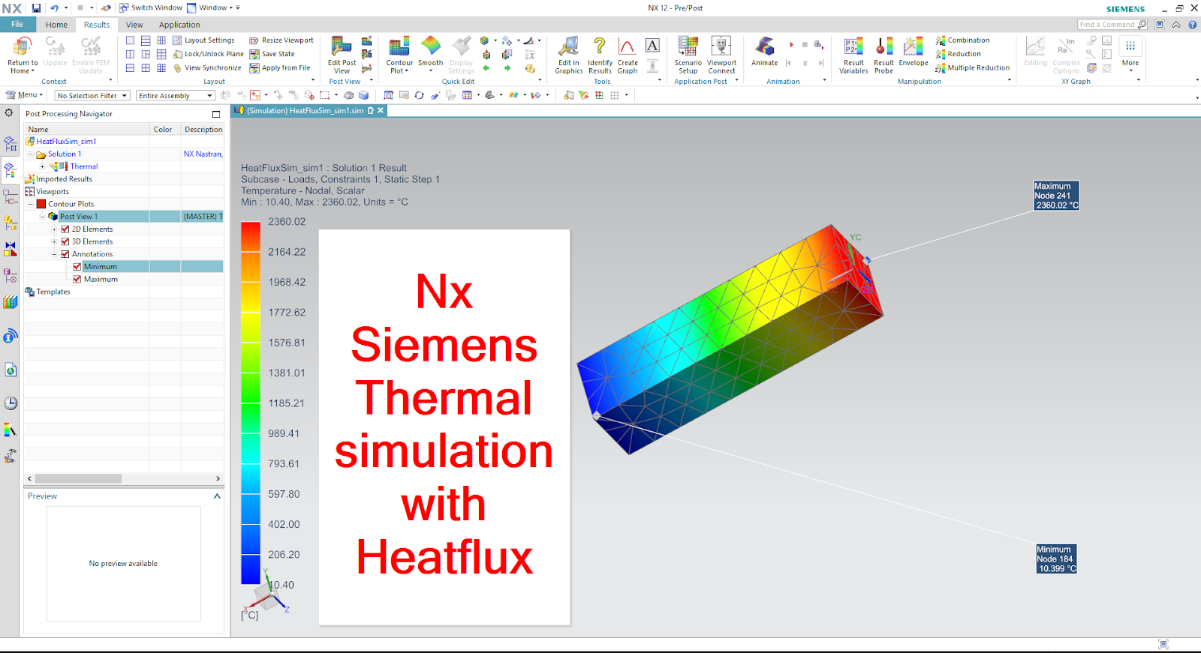Switch to the Application tab
This screenshot has height=653, width=1201.
(x=179, y=25)
